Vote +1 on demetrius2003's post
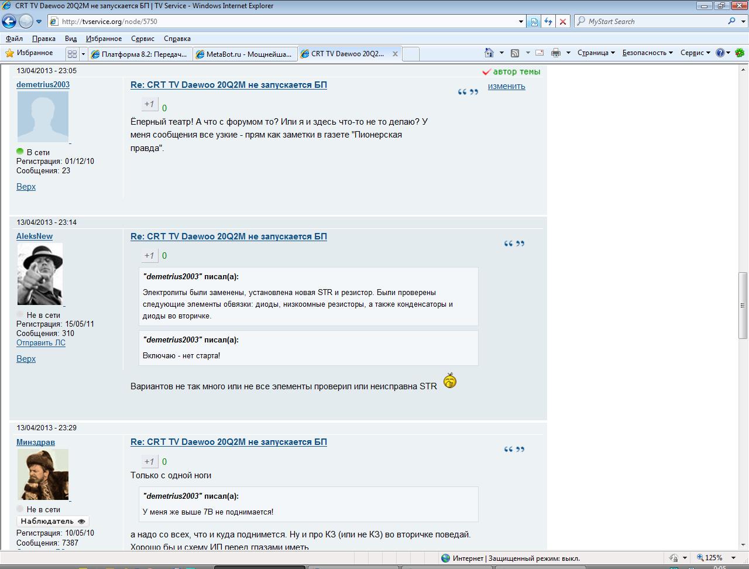Viewport: 749px width, 569px height. pyautogui.click(x=149, y=104)
